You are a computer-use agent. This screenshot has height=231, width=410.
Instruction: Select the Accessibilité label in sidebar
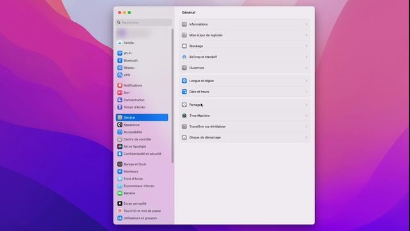(x=133, y=132)
